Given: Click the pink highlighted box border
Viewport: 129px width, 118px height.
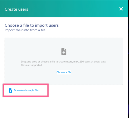Looking at the screenshot, I should (x=25, y=84).
